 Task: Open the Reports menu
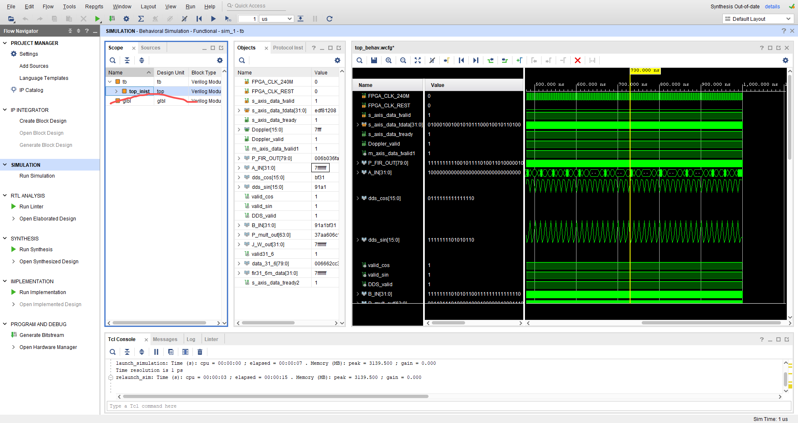click(x=94, y=6)
